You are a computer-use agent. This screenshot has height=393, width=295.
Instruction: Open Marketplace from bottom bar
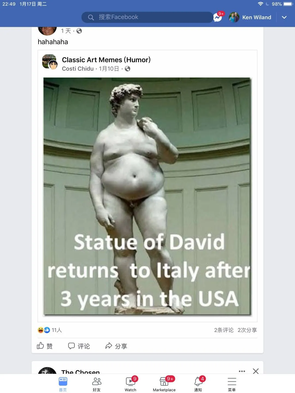point(164,384)
